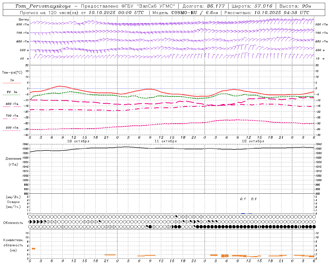Select the Высота: 90м header value
329x263 pixels.
pos(295,6)
